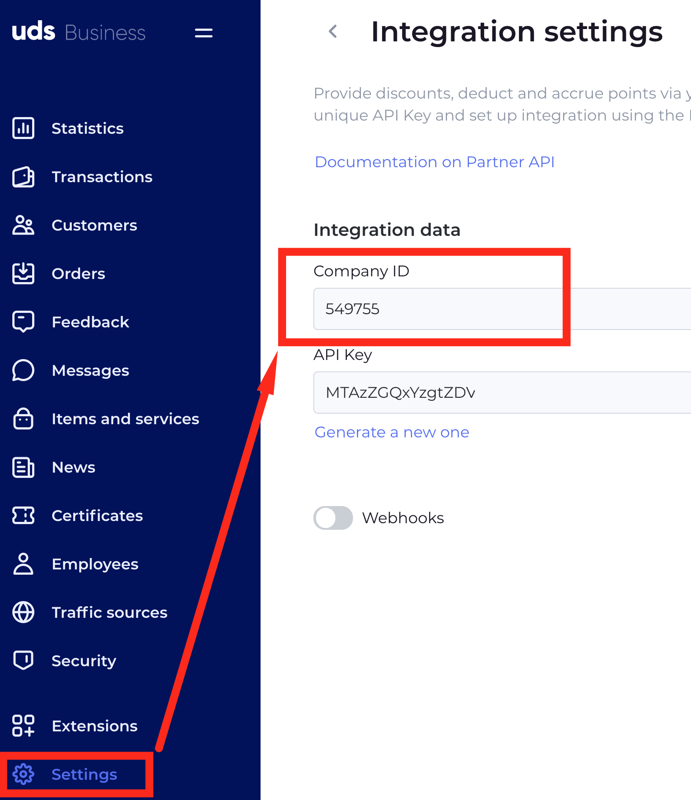
Task: Click the Security shield icon
Action: 23,660
